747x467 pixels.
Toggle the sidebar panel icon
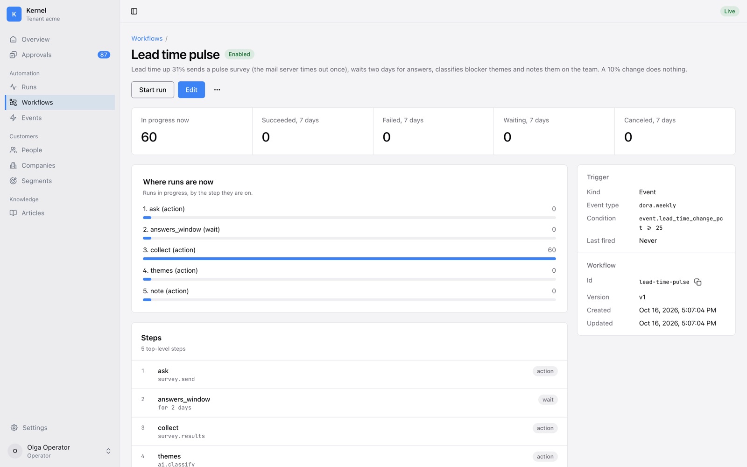(134, 11)
